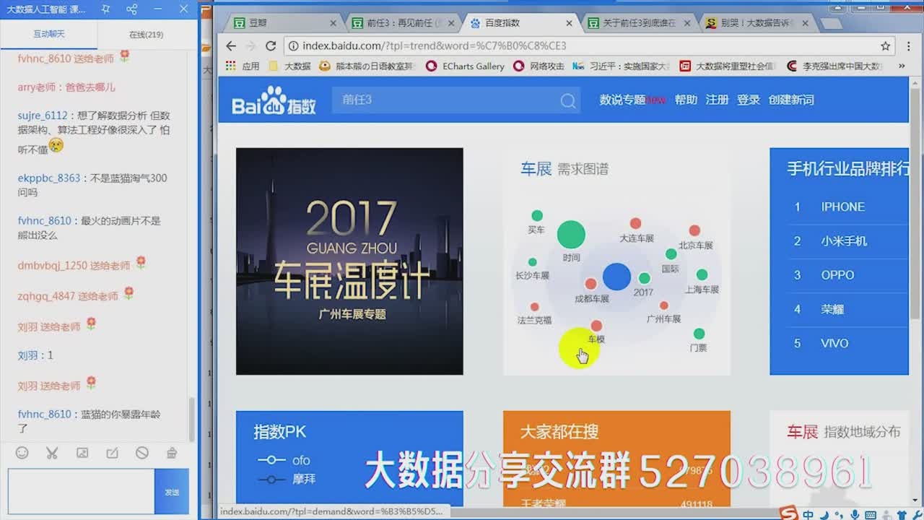Open the 应用 apps bookmark icon
Screen dimensions: 924x520
click(x=243, y=66)
